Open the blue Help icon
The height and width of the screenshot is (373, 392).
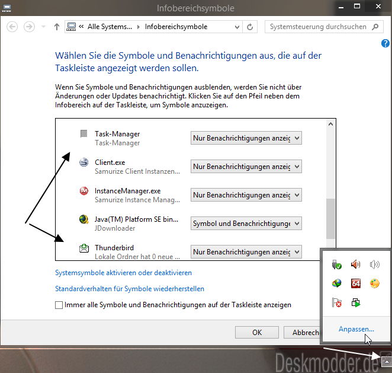click(385, 43)
